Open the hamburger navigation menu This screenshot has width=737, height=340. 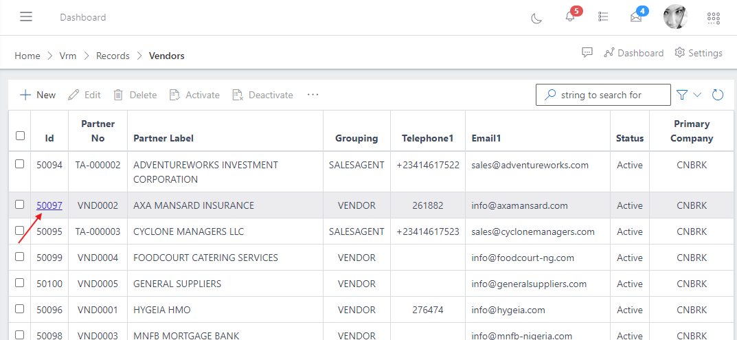click(x=26, y=17)
